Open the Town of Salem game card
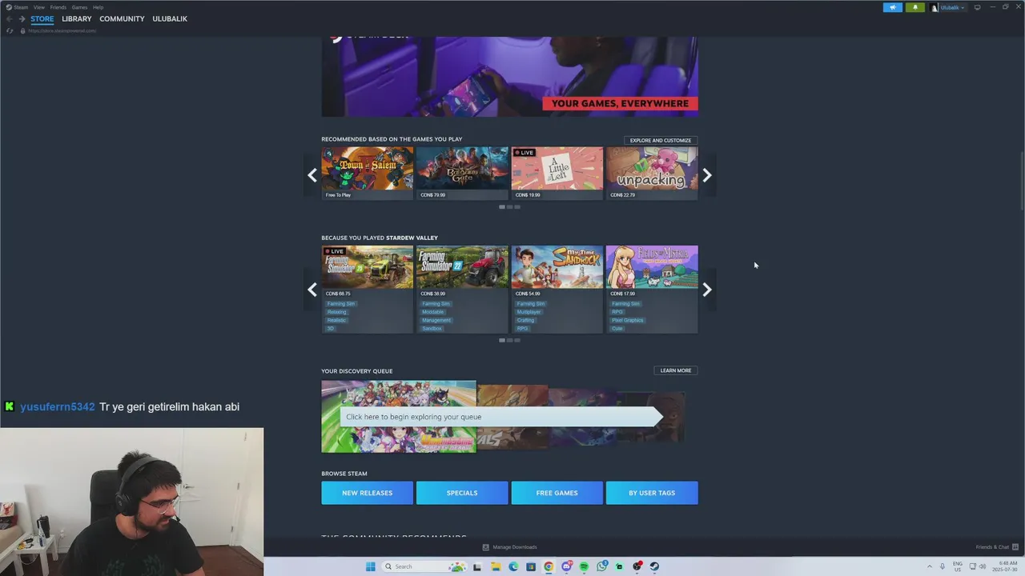The width and height of the screenshot is (1025, 576). 368,173
